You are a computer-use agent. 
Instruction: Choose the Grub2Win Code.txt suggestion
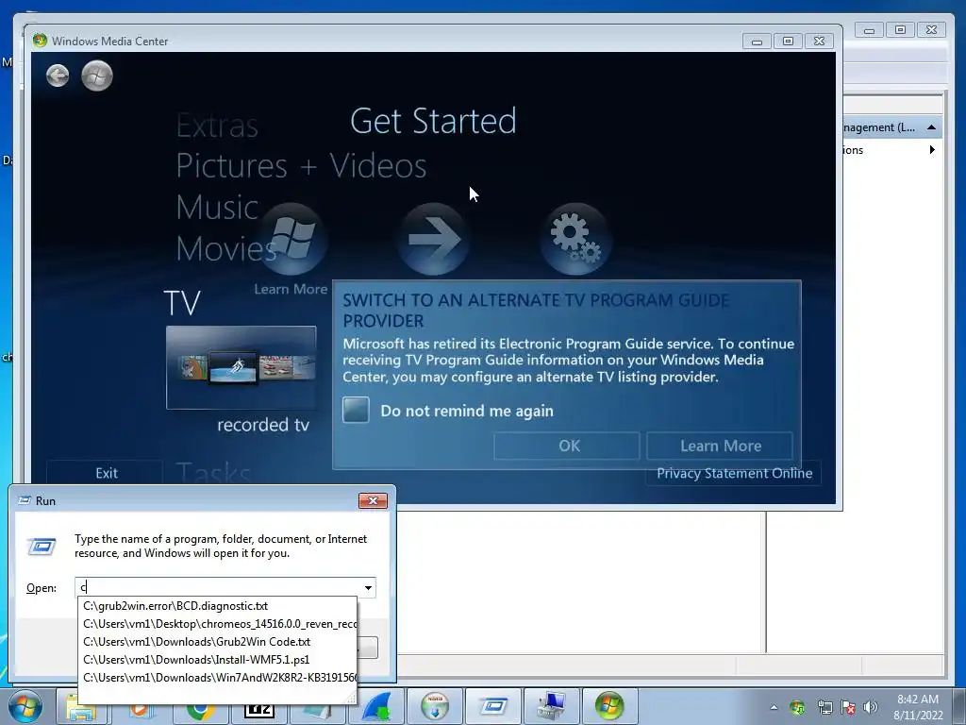pos(218,642)
